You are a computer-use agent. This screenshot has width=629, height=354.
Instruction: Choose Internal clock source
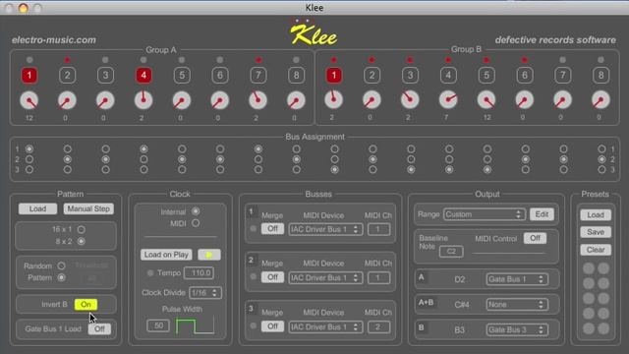pyautogui.click(x=196, y=211)
